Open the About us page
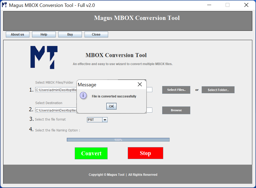The height and width of the screenshot is (188, 256). click(x=17, y=35)
